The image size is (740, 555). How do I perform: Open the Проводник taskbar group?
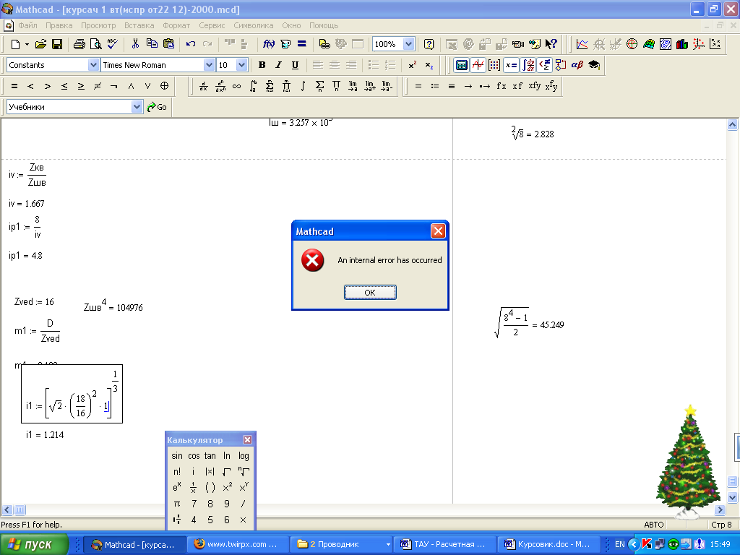[x=342, y=545]
